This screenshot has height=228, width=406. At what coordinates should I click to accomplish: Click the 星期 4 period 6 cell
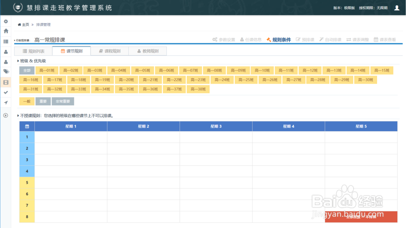(289, 194)
